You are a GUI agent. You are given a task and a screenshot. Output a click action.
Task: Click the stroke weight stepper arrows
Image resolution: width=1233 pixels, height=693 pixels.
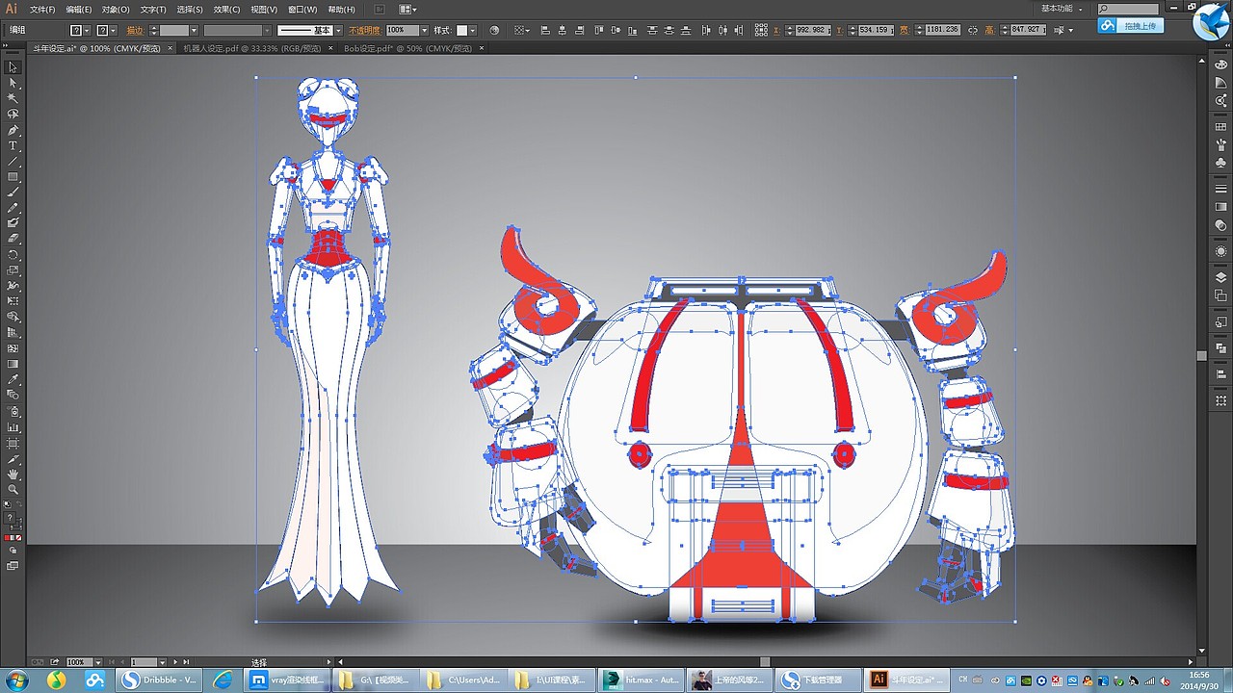tap(154, 31)
